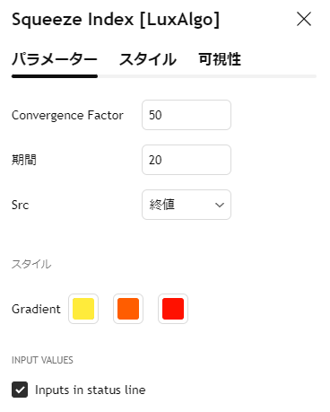Click the 'Inputs in status line' label text
The image size is (330, 412).
click(x=91, y=390)
